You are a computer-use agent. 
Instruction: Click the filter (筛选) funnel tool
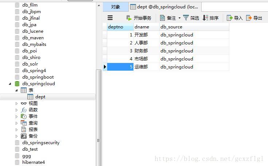[191, 18]
